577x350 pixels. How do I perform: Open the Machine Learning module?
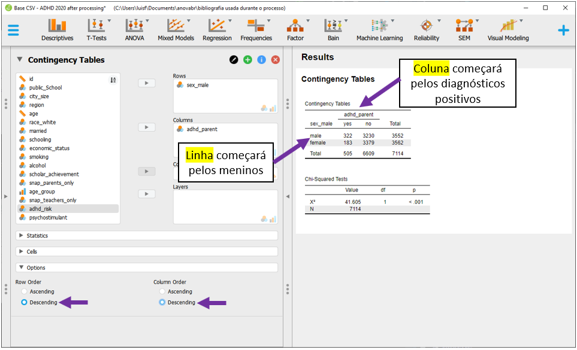(379, 30)
